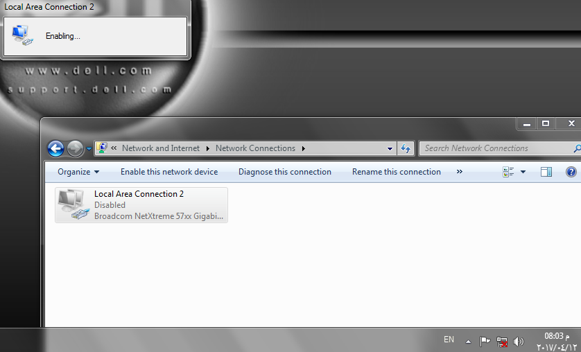This screenshot has width=581, height=352.
Task: Click Rename this connection
Action: click(396, 172)
